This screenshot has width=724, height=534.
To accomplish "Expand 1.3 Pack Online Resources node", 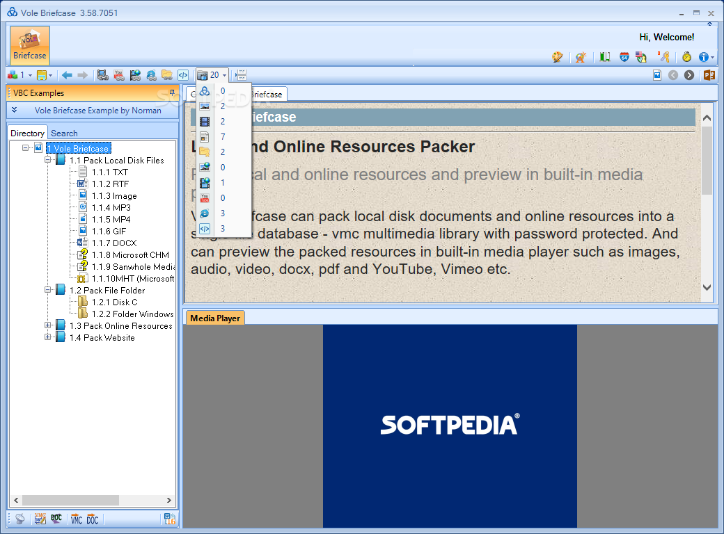I will [x=47, y=325].
